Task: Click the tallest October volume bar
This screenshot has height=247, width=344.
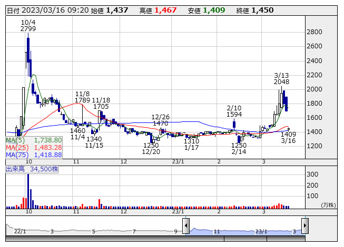Action: pos(28,191)
